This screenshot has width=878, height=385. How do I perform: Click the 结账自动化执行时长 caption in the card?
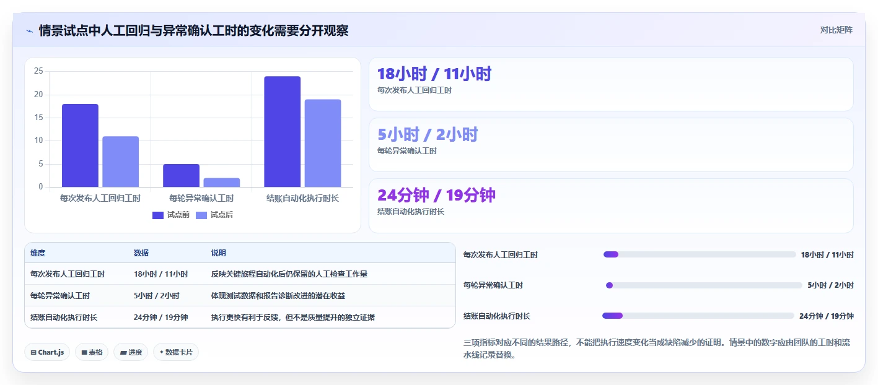(411, 212)
